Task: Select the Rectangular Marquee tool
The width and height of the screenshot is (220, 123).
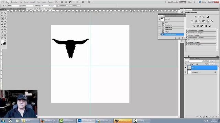Action: coord(2,13)
